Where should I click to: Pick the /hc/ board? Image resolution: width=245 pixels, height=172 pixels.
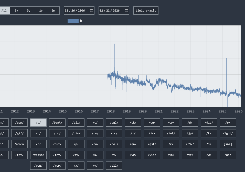57,133
